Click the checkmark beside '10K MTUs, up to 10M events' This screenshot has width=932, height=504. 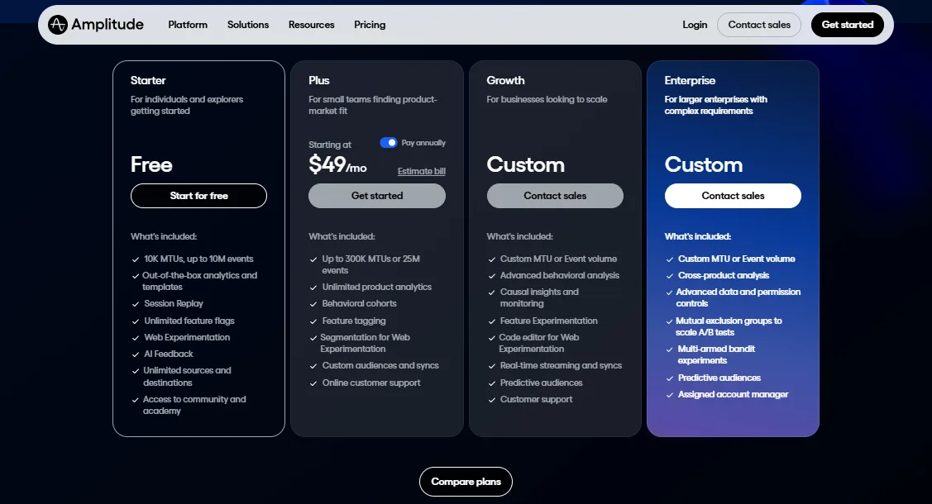click(x=136, y=259)
